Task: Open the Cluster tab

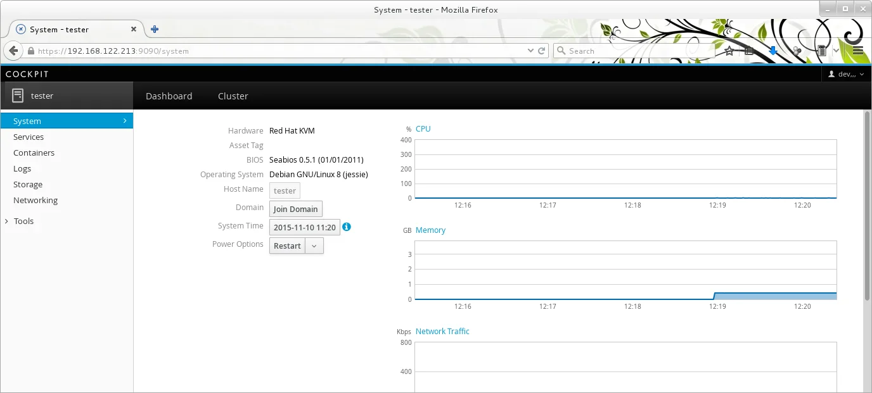Action: coord(233,96)
